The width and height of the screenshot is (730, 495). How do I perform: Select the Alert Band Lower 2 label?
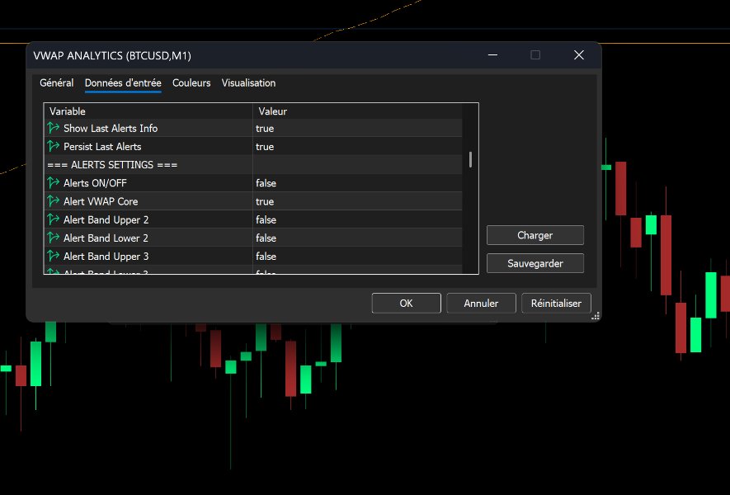(x=106, y=238)
